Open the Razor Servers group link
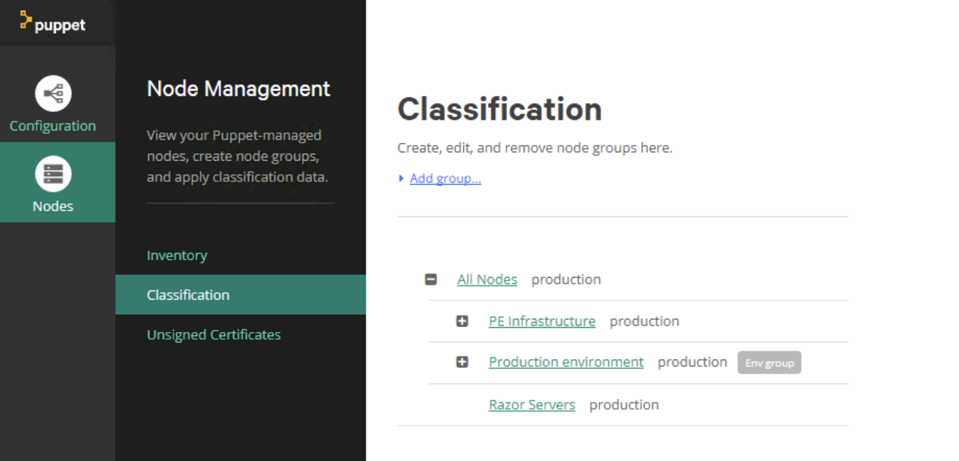The height and width of the screenshot is (461, 959). coord(532,405)
